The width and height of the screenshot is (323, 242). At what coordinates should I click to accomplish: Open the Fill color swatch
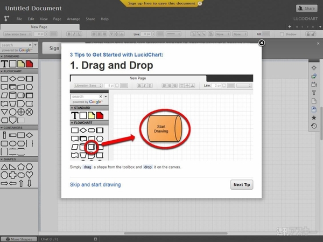[x=266, y=34]
